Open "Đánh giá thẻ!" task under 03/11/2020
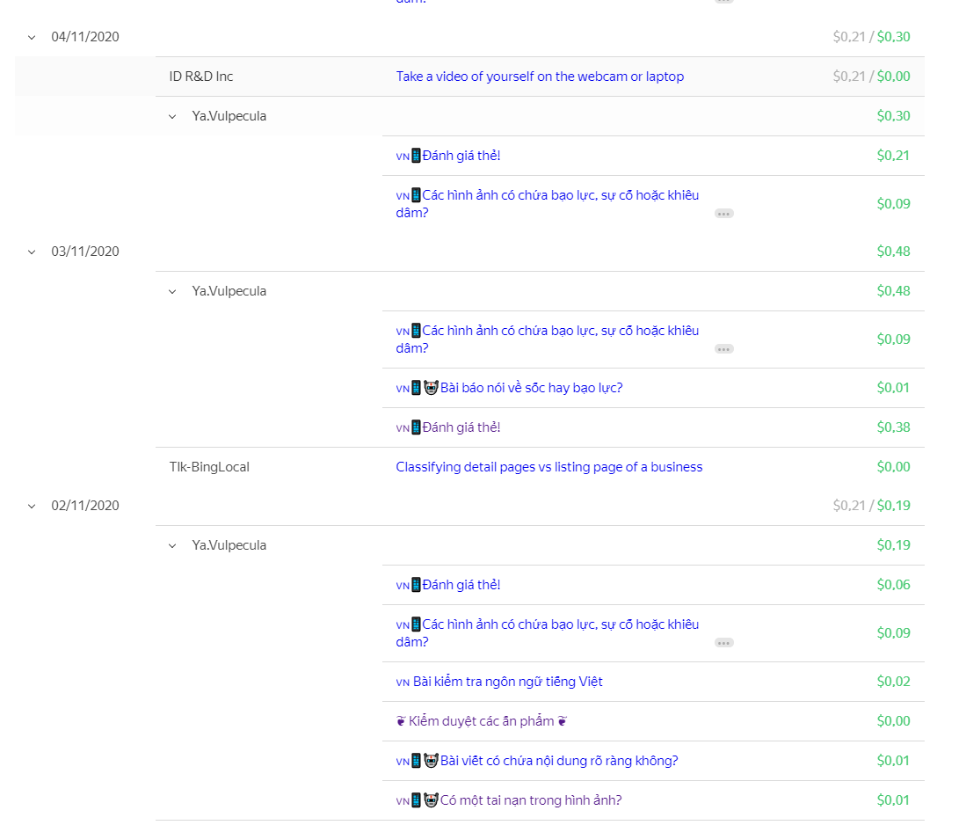Viewport: 966px width, 825px height. click(461, 427)
